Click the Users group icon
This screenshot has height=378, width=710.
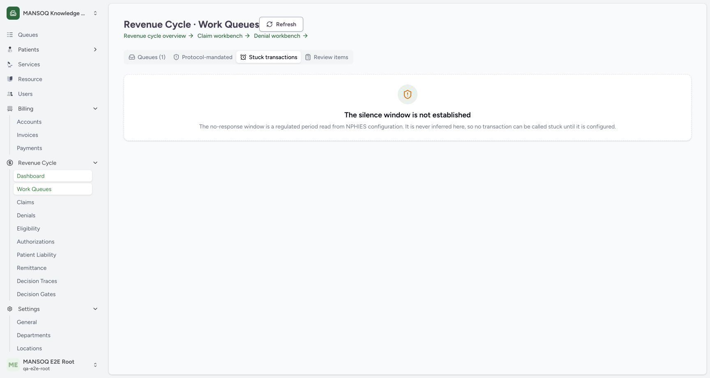(10, 94)
